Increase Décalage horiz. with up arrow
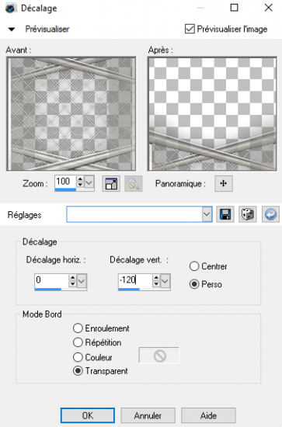The image size is (282, 427). tap(72, 278)
